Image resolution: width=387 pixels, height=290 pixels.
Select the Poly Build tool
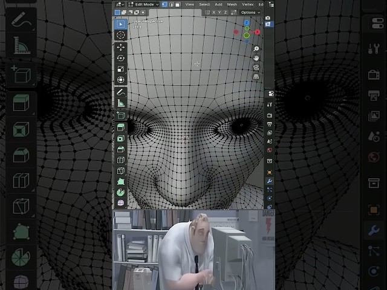[x=121, y=182]
